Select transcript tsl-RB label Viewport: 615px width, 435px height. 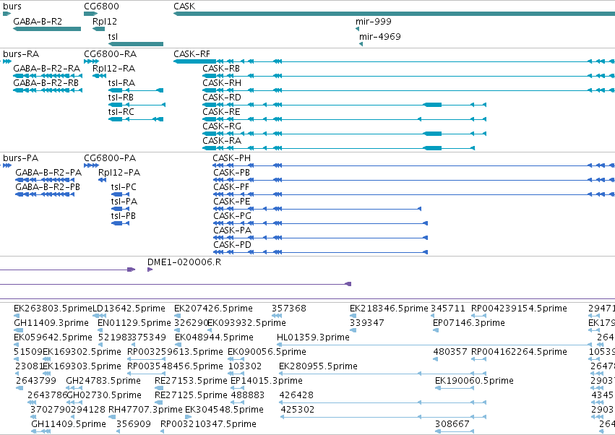(121, 98)
